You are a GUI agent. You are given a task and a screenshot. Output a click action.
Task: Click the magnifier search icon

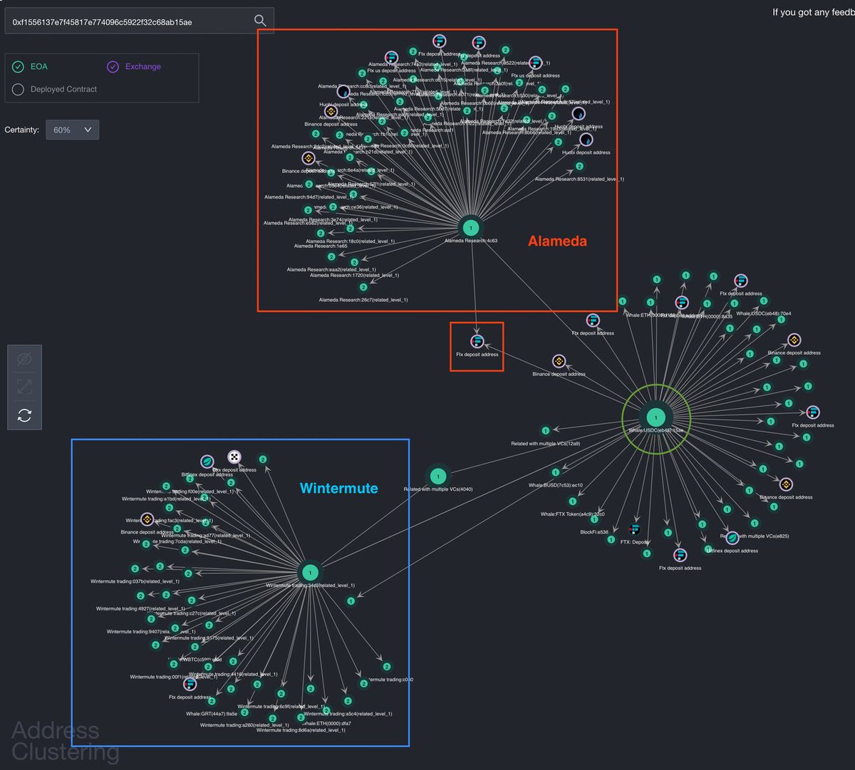[260, 21]
